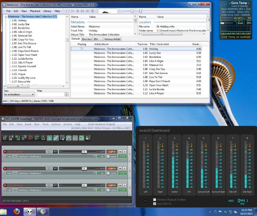Select 'Like A Virgin' row in playlist

coord(136,61)
